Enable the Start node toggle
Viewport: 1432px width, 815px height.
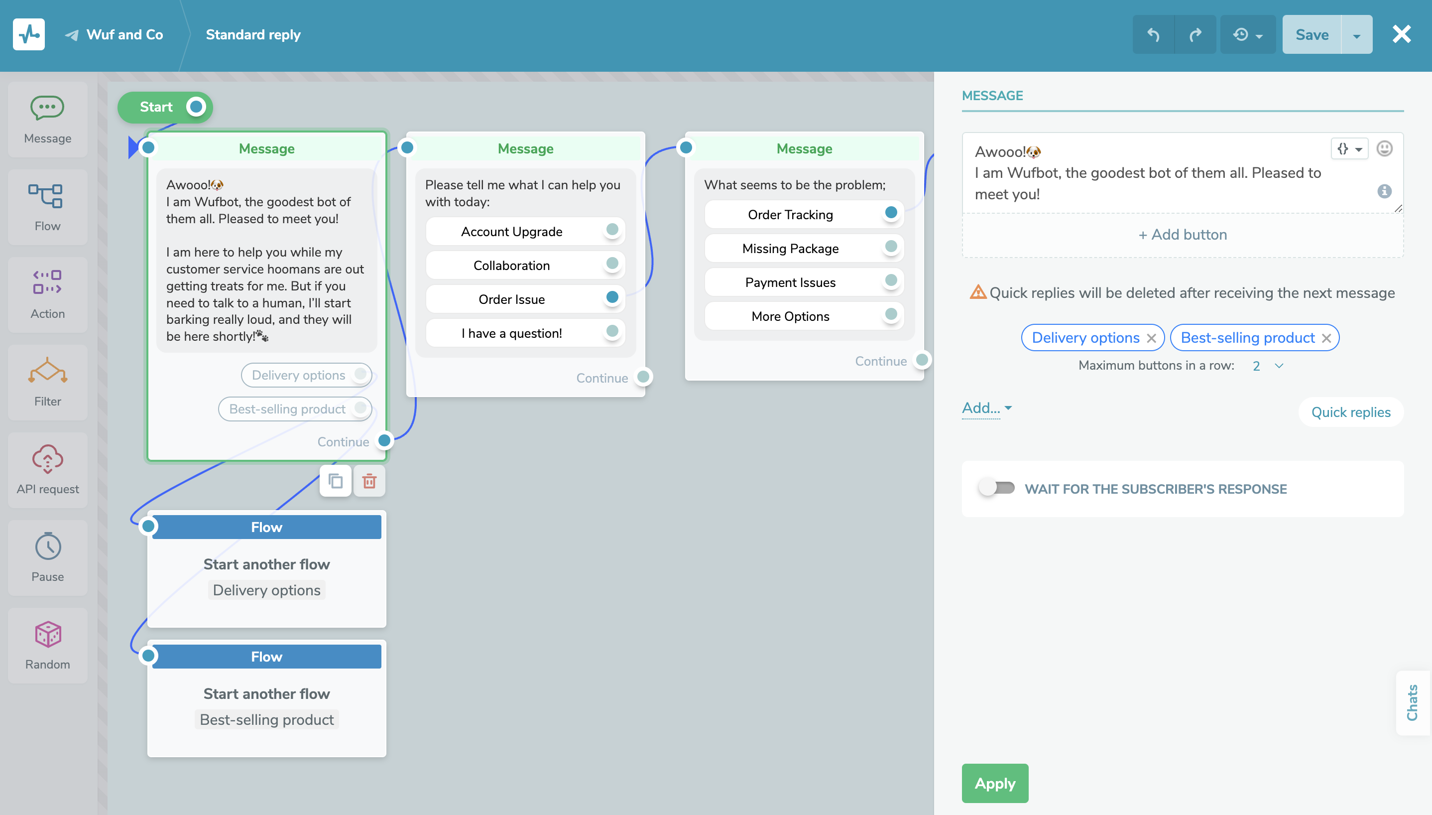coord(195,106)
